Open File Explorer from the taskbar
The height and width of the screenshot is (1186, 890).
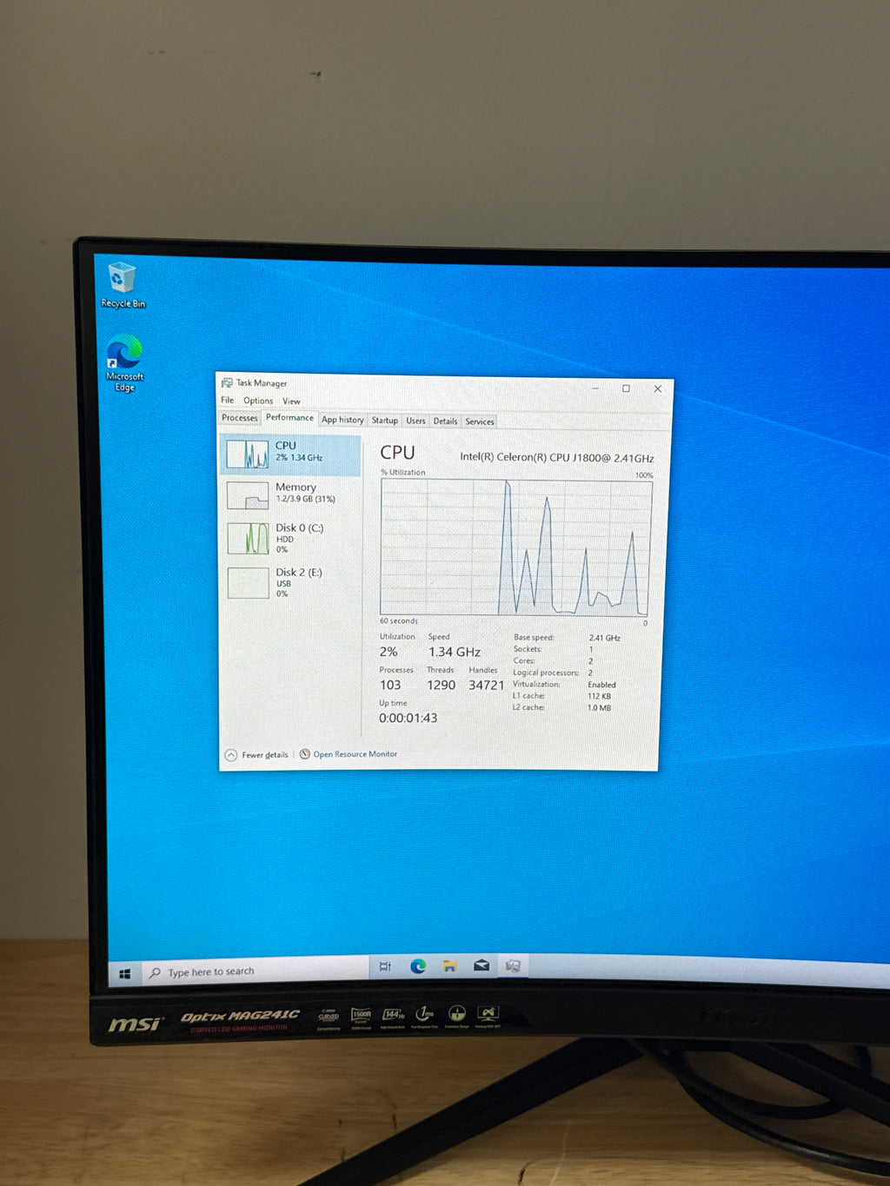(x=449, y=965)
